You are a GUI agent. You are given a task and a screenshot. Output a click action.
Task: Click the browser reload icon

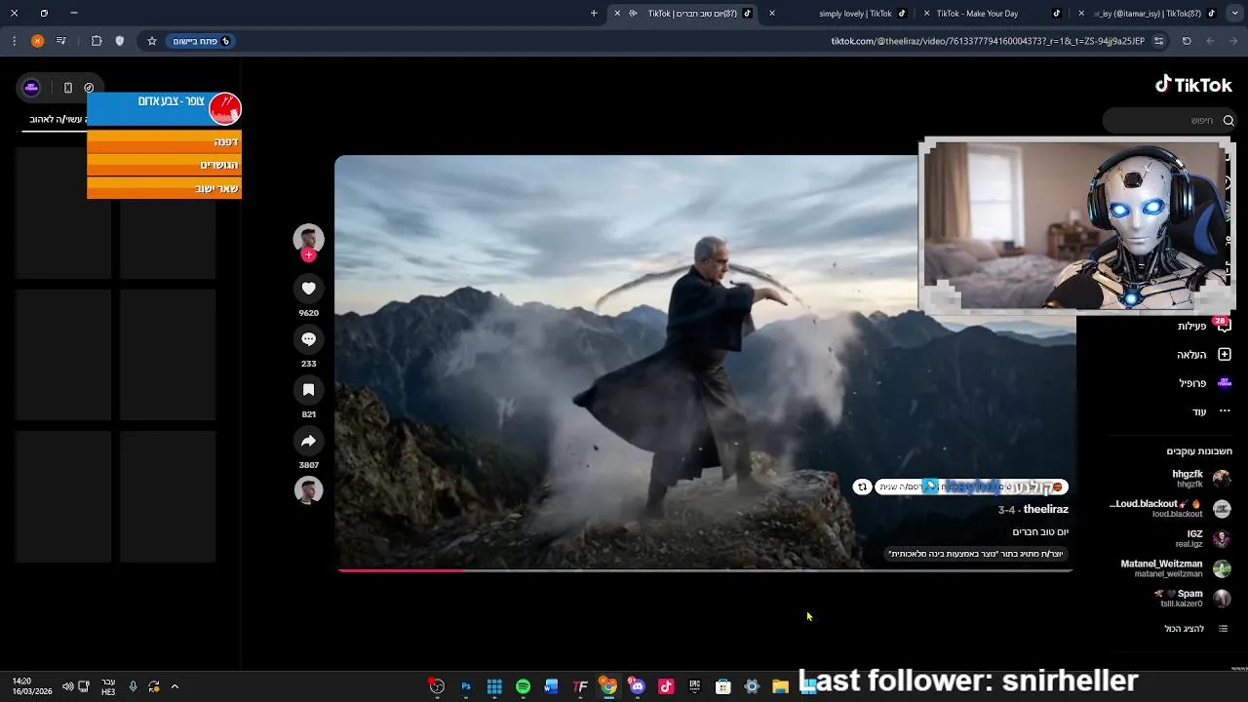click(x=1187, y=41)
